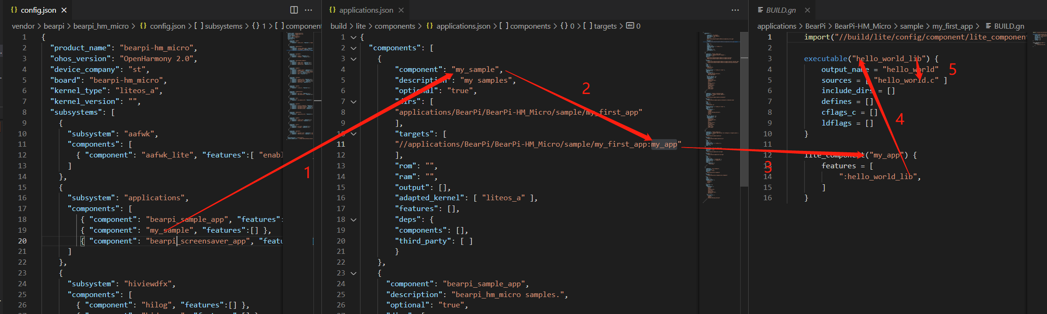Close the config.json tab
The height and width of the screenshot is (314, 1047).
point(64,10)
